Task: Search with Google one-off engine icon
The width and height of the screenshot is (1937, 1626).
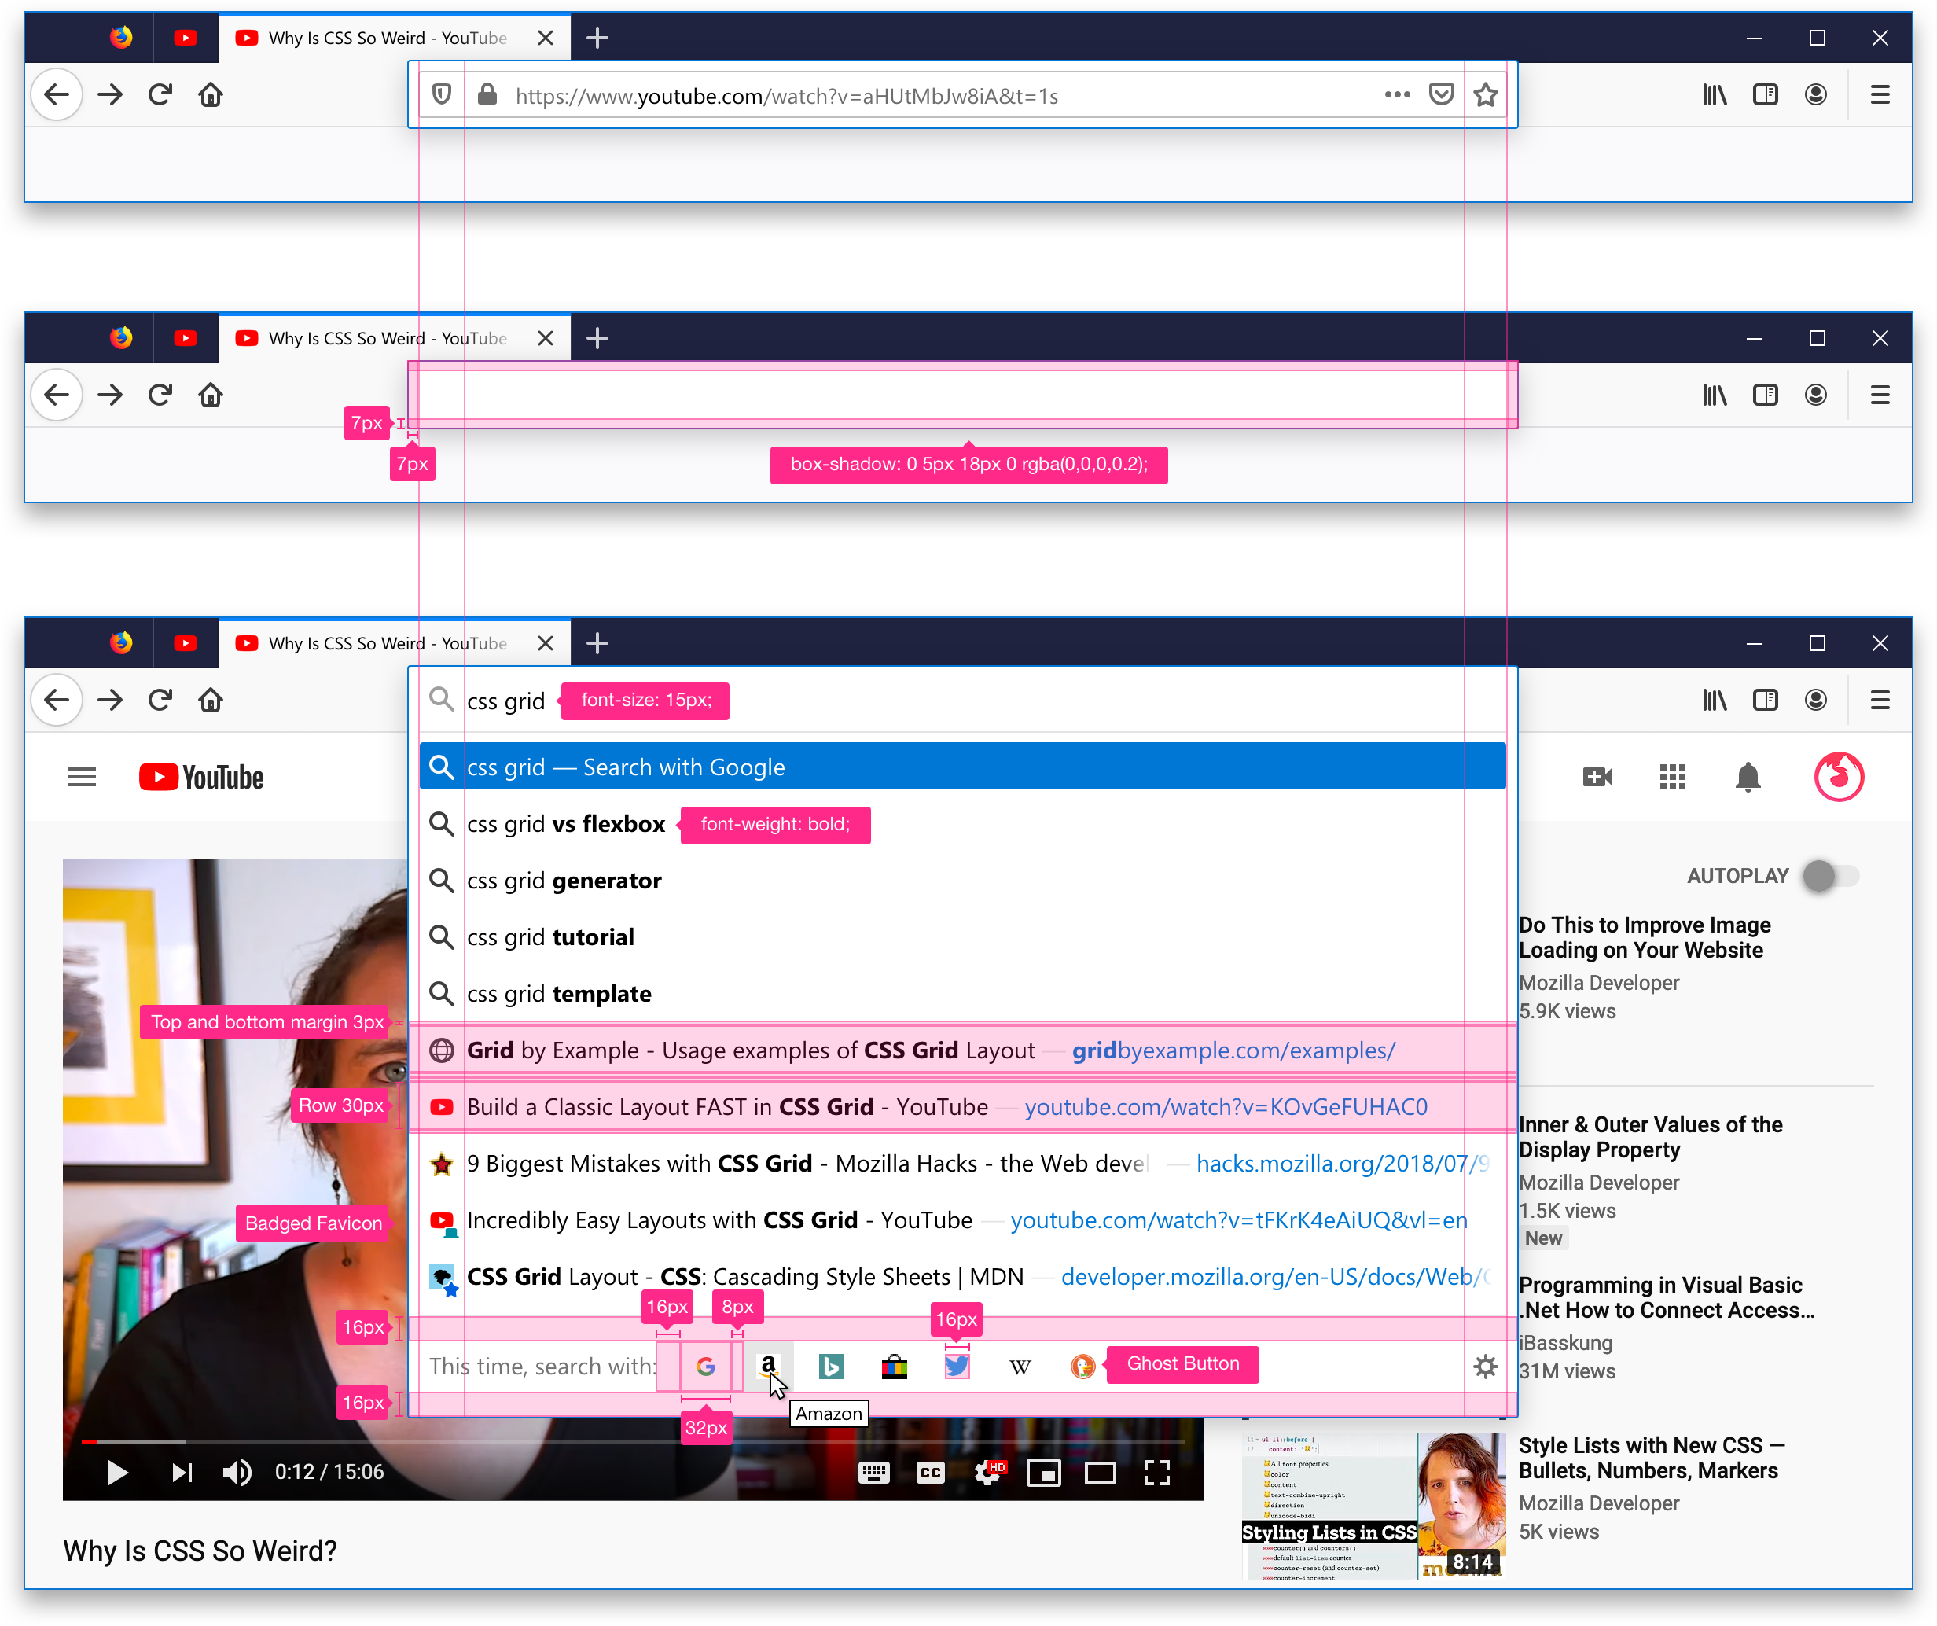Action: 706,1366
